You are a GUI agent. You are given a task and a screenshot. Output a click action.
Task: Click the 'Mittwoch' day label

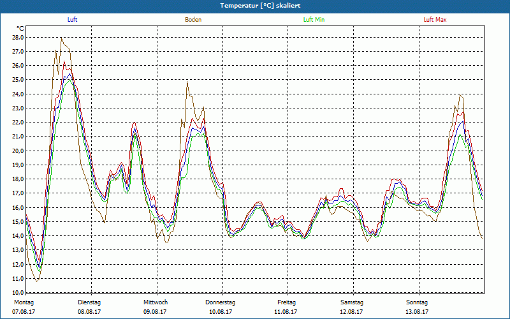point(156,302)
